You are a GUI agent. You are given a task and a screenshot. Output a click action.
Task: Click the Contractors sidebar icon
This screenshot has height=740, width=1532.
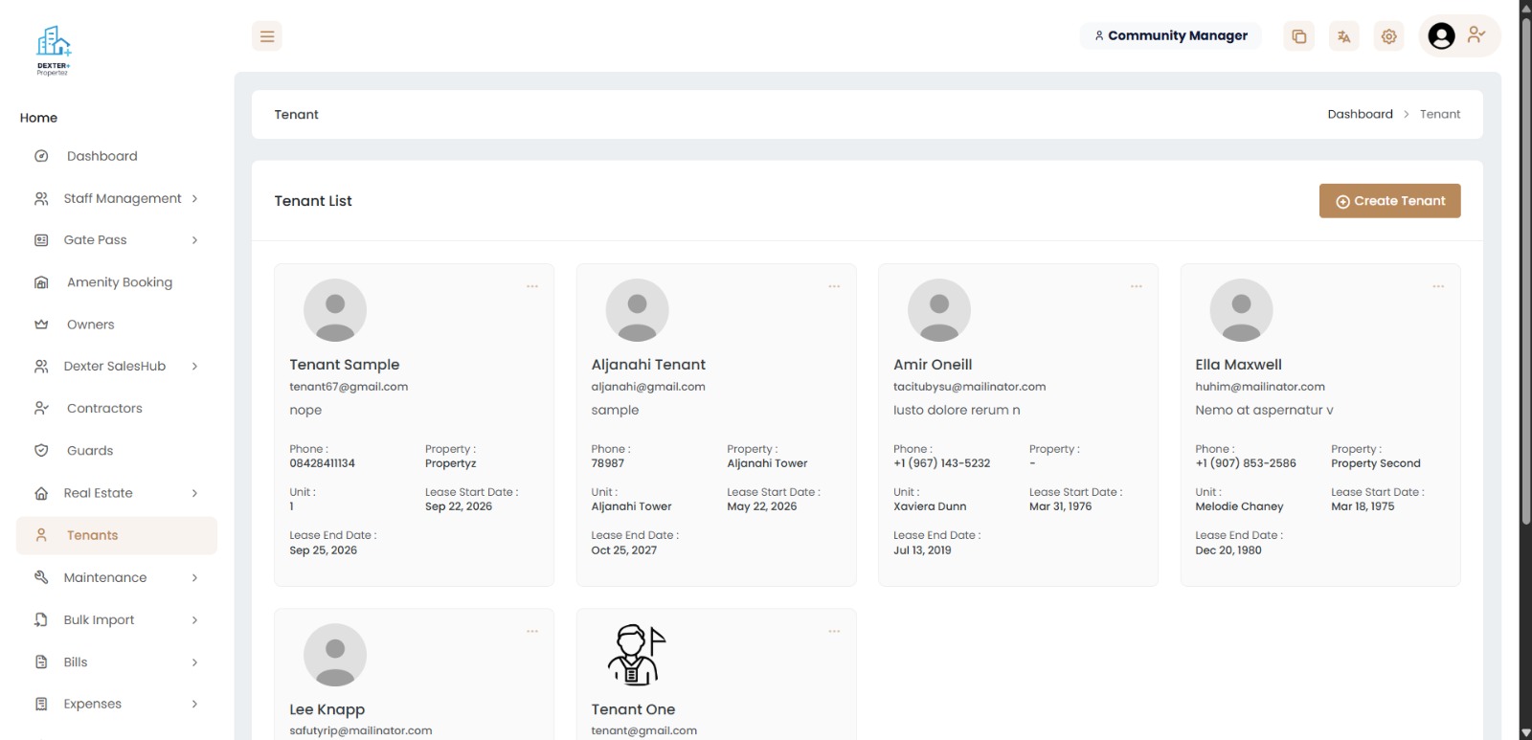tap(41, 409)
